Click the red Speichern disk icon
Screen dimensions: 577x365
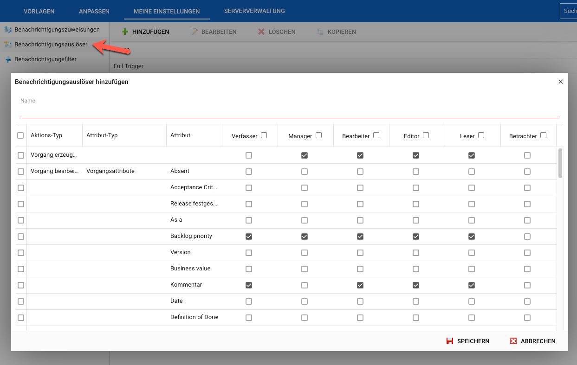[x=449, y=341]
